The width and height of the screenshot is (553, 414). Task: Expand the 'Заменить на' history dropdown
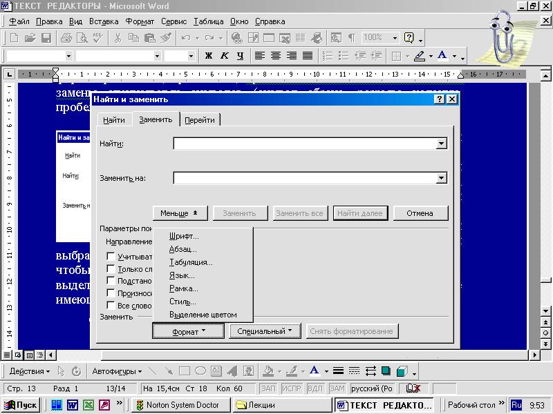click(441, 178)
